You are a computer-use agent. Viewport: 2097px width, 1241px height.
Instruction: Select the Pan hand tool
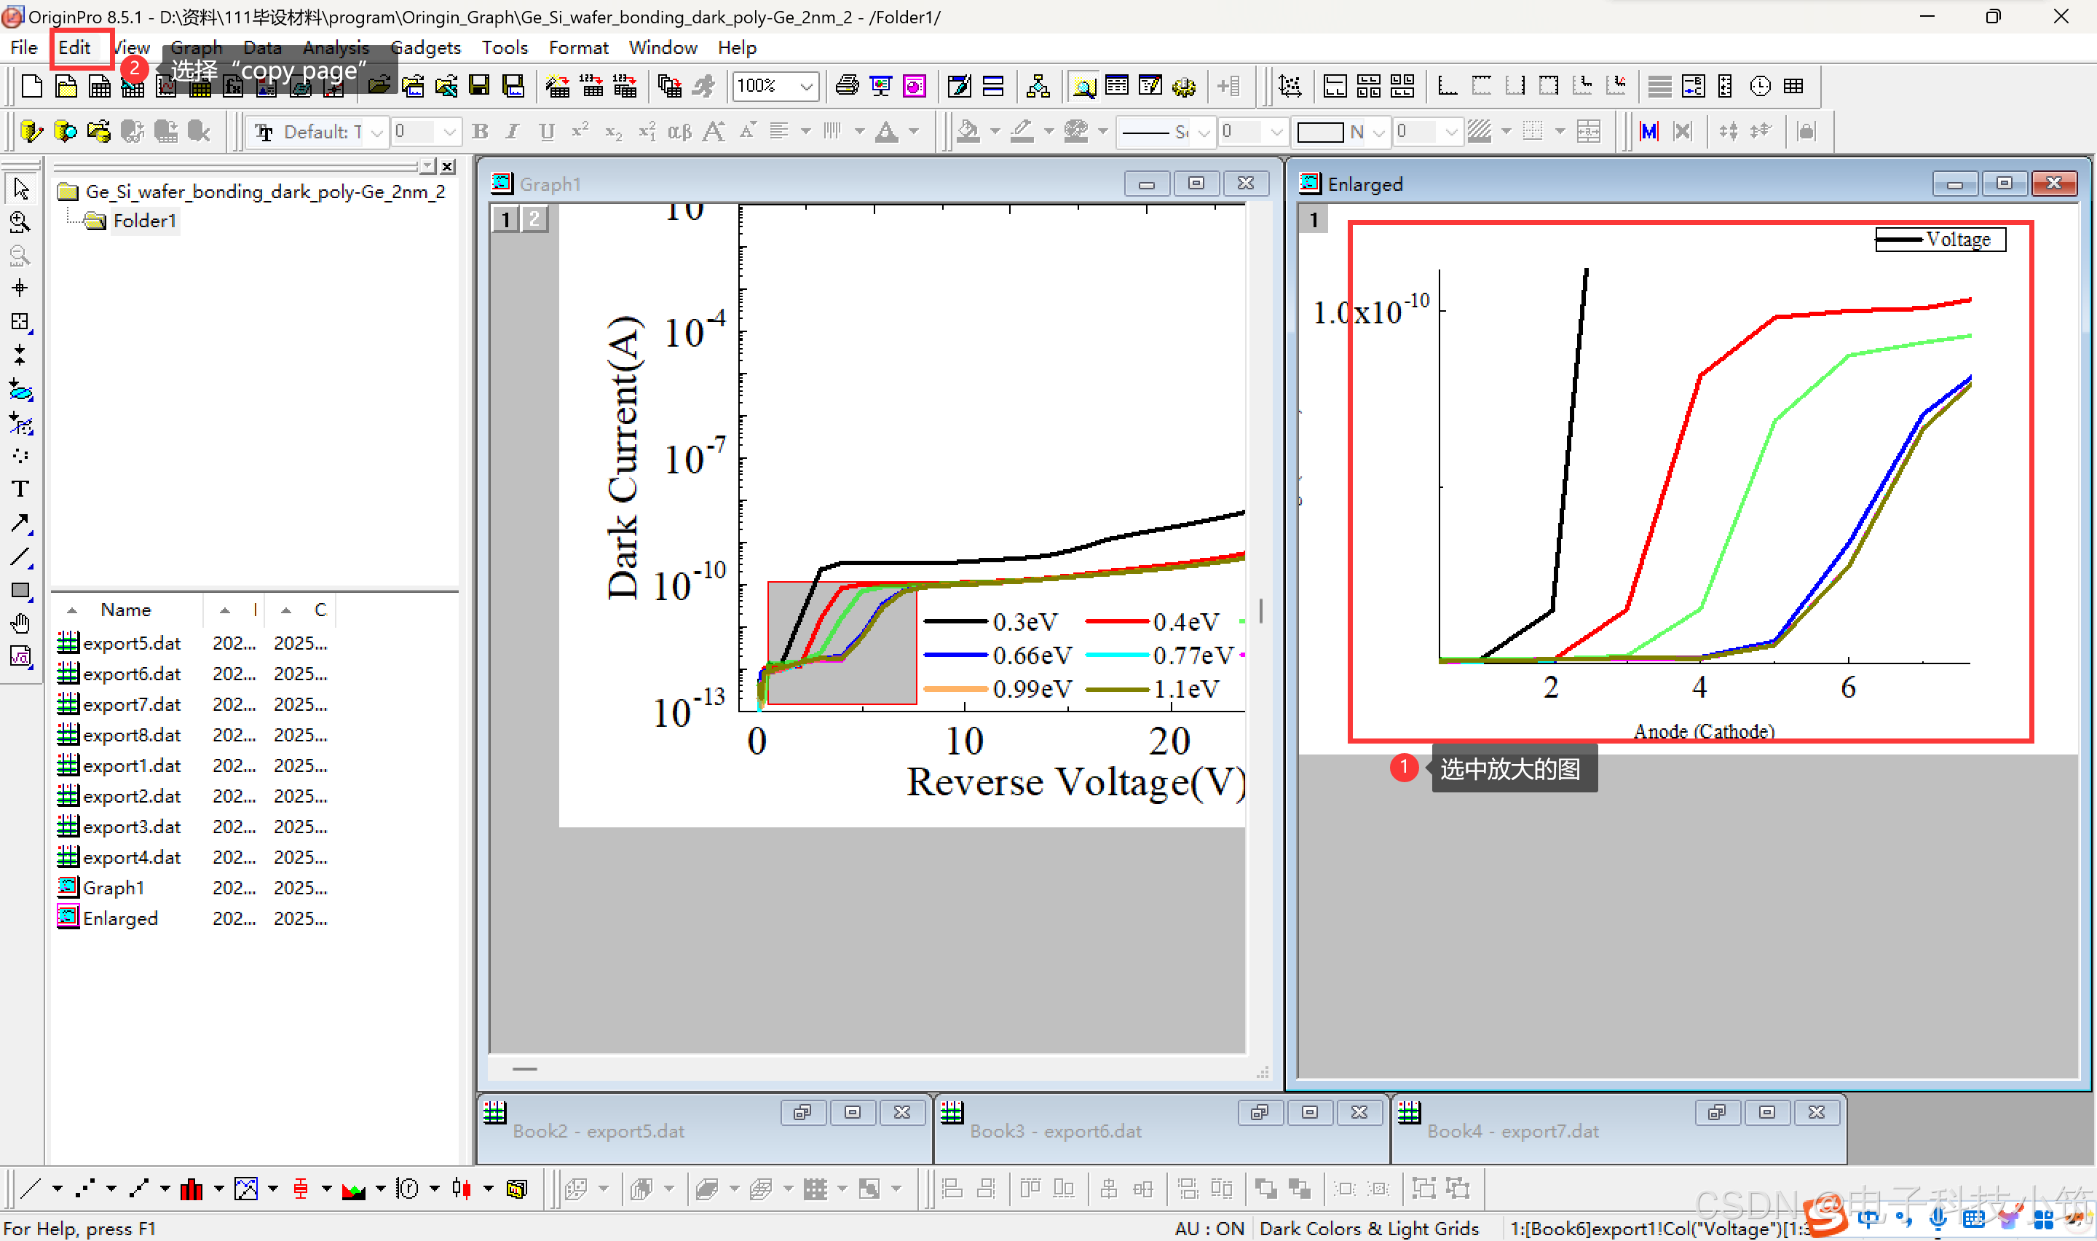point(20,624)
